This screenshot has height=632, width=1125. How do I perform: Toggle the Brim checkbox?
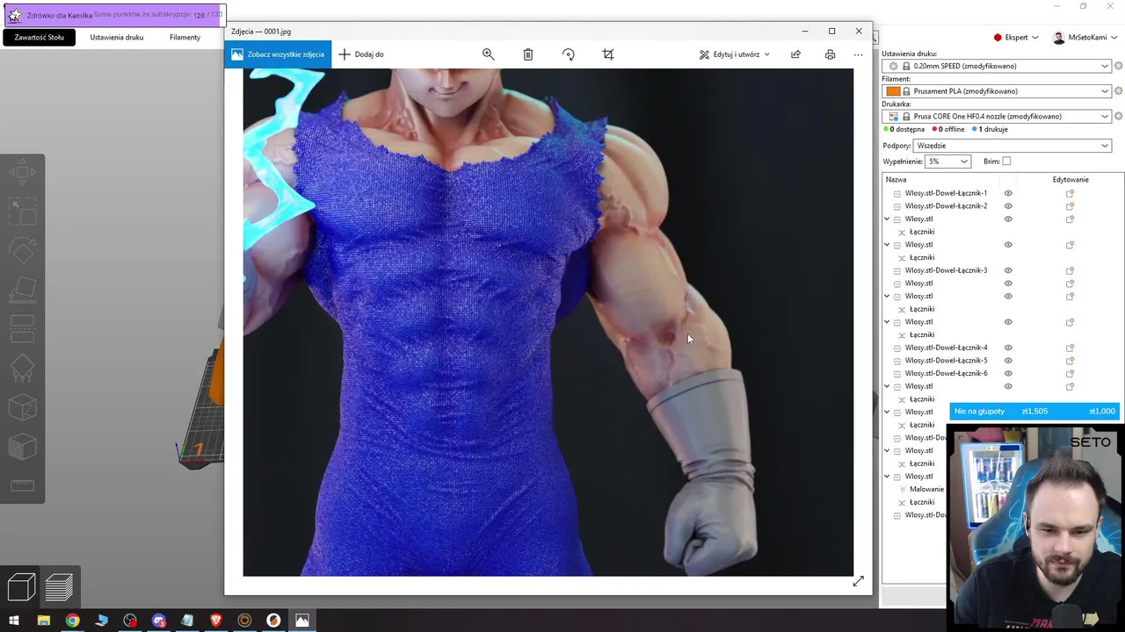(x=1006, y=162)
